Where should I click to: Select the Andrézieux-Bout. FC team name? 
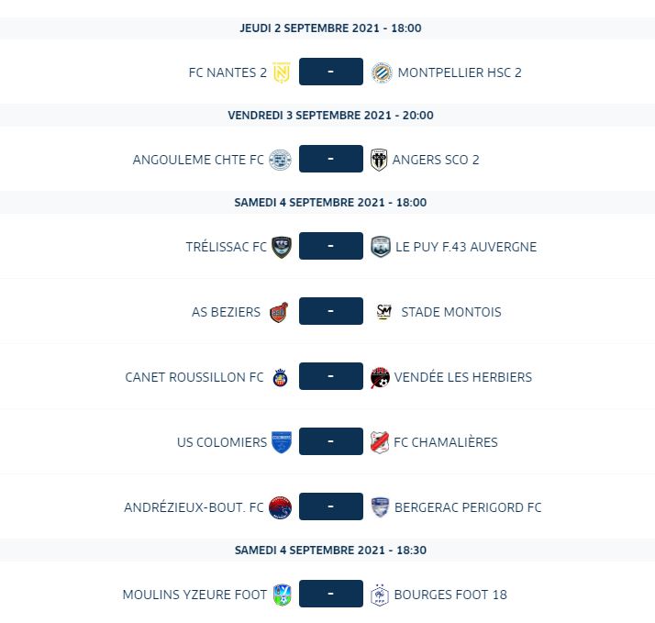(x=194, y=507)
